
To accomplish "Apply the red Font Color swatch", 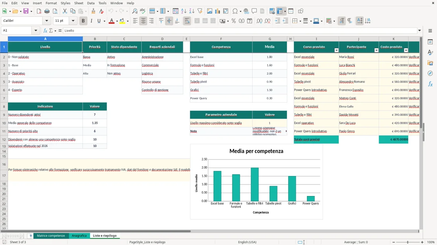I will pyautogui.click(x=111, y=21).
